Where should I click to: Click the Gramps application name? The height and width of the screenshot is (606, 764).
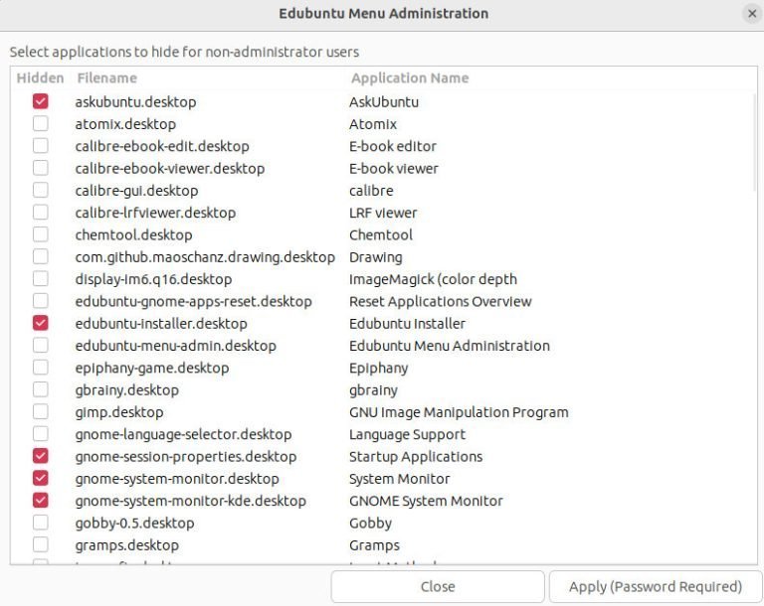click(x=374, y=544)
